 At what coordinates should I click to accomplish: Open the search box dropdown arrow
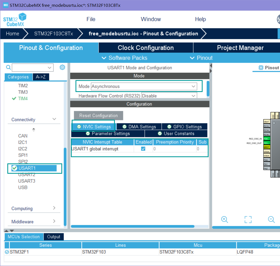coord(49,68)
